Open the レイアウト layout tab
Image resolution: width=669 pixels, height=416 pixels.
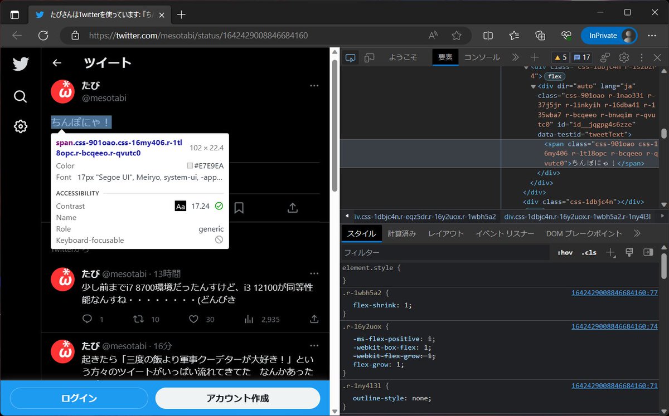[x=446, y=234]
